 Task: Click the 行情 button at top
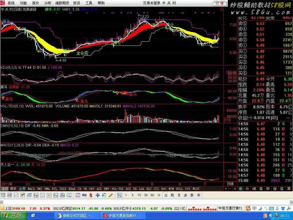220,3
